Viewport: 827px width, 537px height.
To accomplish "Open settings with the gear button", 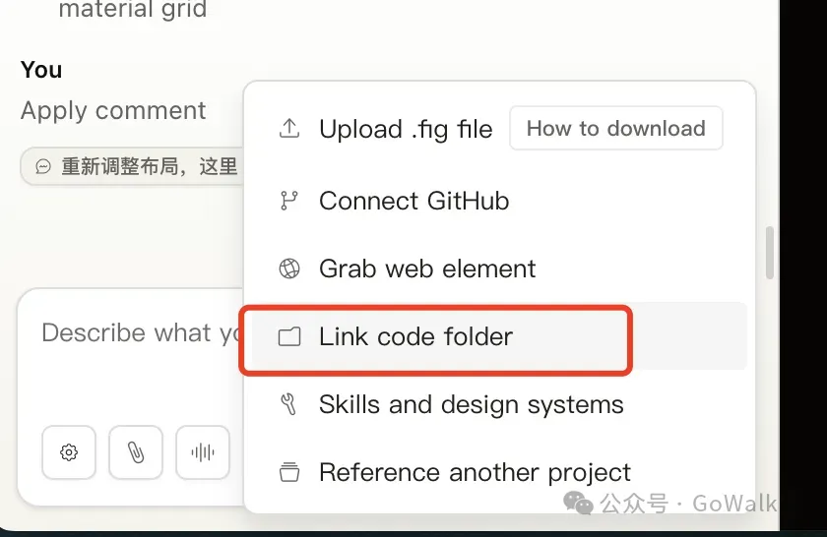I will [69, 452].
